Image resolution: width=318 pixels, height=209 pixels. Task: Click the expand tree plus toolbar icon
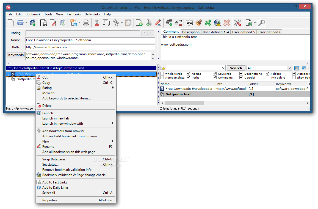pos(169,23)
